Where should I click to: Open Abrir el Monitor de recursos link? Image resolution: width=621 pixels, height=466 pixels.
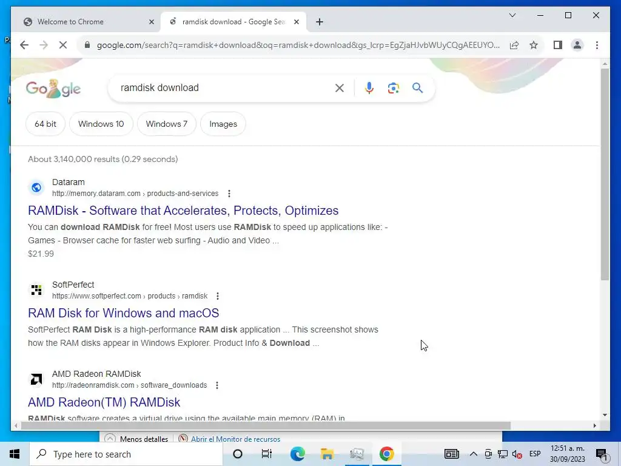coord(235,439)
